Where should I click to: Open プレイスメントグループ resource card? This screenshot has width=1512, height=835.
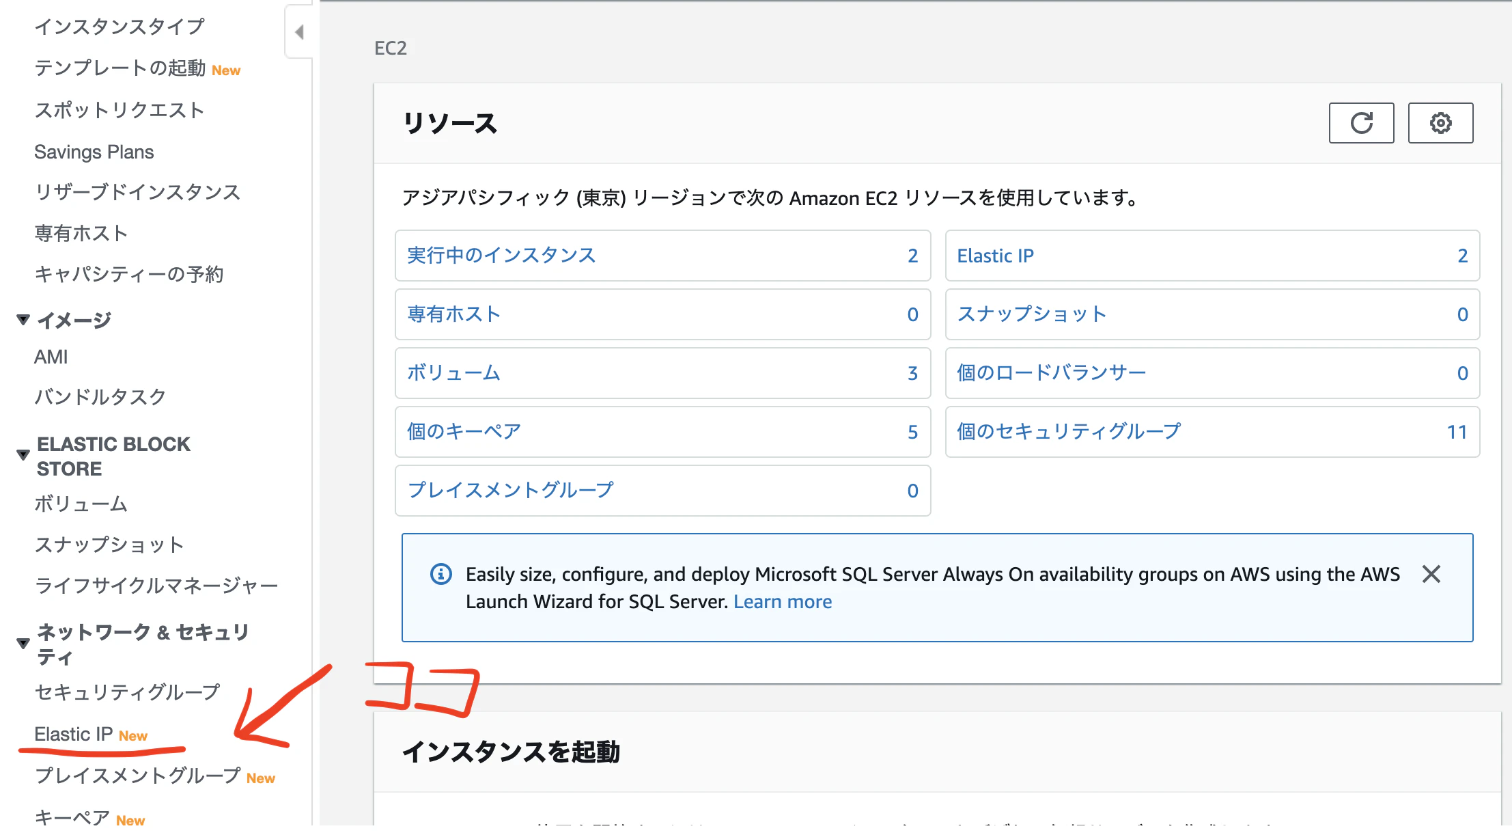point(663,491)
